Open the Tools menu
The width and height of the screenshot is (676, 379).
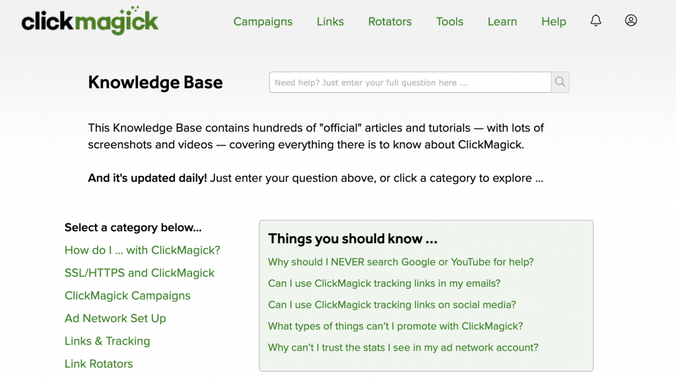450,22
